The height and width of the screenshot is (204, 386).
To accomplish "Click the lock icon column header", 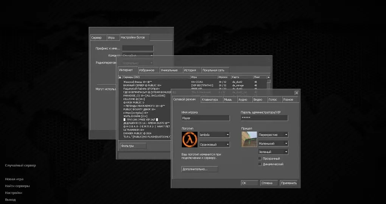I will pyautogui.click(x=120, y=77).
